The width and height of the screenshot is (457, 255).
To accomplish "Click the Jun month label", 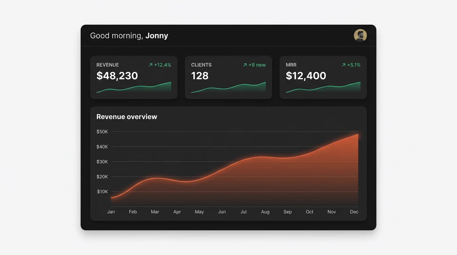I will [x=222, y=212].
